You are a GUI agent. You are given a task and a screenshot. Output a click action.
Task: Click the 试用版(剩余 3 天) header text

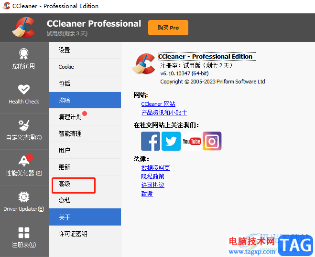(x=67, y=33)
